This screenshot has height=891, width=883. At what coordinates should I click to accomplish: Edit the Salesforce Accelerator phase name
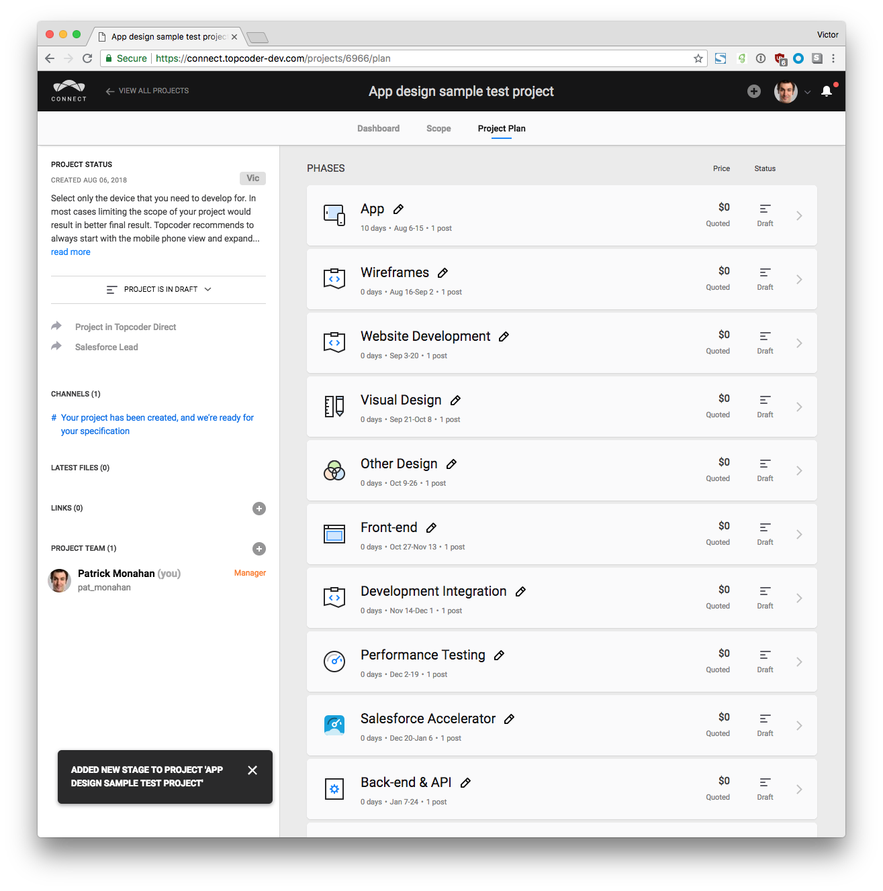[509, 719]
